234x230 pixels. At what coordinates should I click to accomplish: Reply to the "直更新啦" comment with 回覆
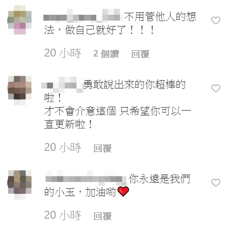pyautogui.click(x=103, y=148)
